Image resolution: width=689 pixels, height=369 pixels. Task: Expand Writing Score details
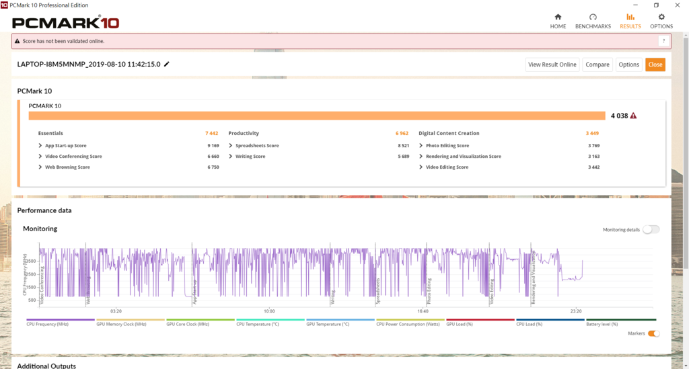(231, 156)
